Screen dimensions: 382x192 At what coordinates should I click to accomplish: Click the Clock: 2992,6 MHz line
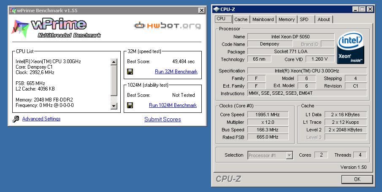point(35,72)
